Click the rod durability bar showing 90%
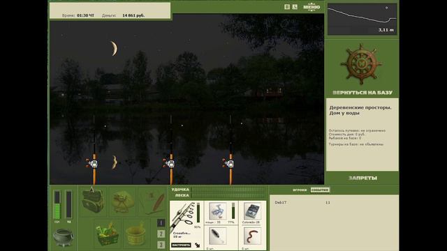Image resolution: width=447 pixels, height=251 pixels. pos(198,213)
